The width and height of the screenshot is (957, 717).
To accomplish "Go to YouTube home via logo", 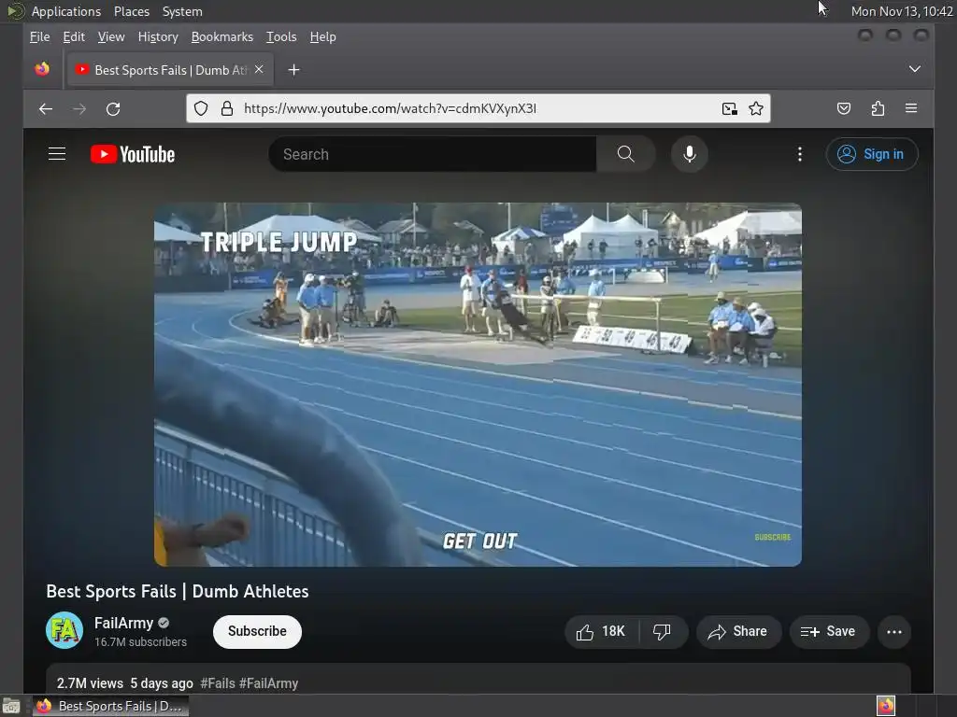I will [x=133, y=154].
